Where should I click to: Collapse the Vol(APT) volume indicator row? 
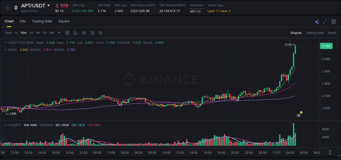tap(6, 125)
